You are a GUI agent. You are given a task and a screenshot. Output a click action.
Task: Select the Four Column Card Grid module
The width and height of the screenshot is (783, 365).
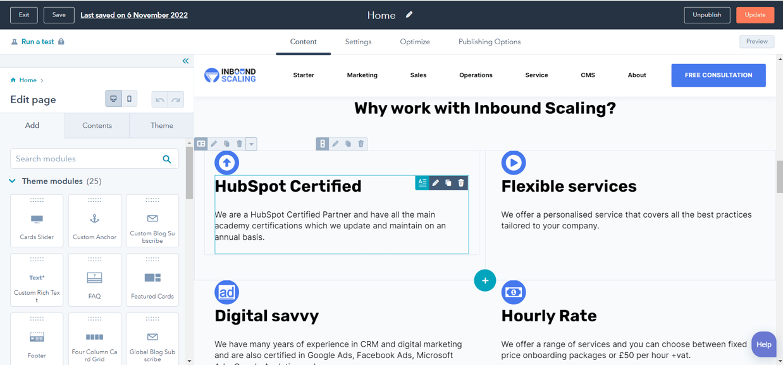94,338
